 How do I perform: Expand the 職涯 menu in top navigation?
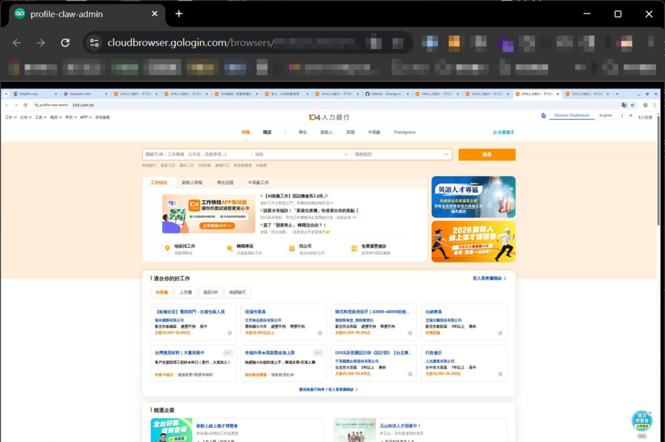[x=56, y=117]
